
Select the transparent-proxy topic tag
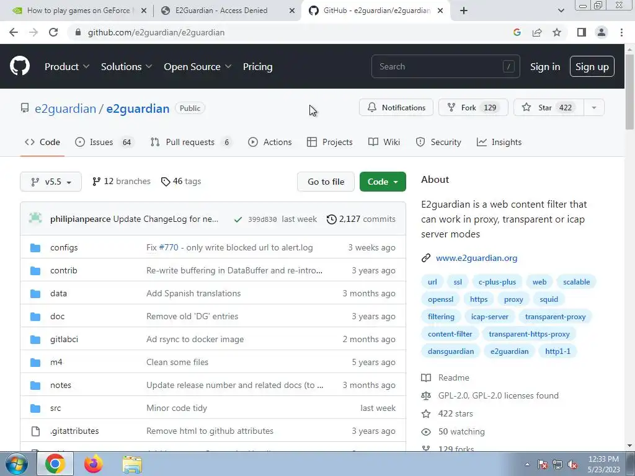[x=555, y=317]
